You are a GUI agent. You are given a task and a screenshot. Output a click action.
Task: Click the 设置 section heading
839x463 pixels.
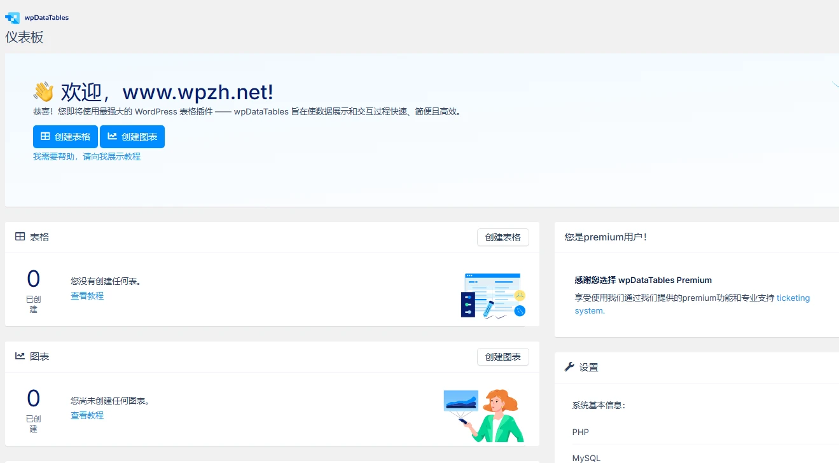[x=588, y=367]
